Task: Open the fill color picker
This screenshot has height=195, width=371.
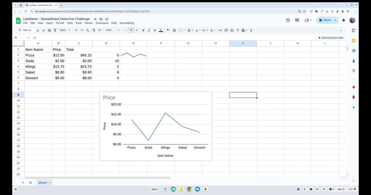Action: [168, 30]
